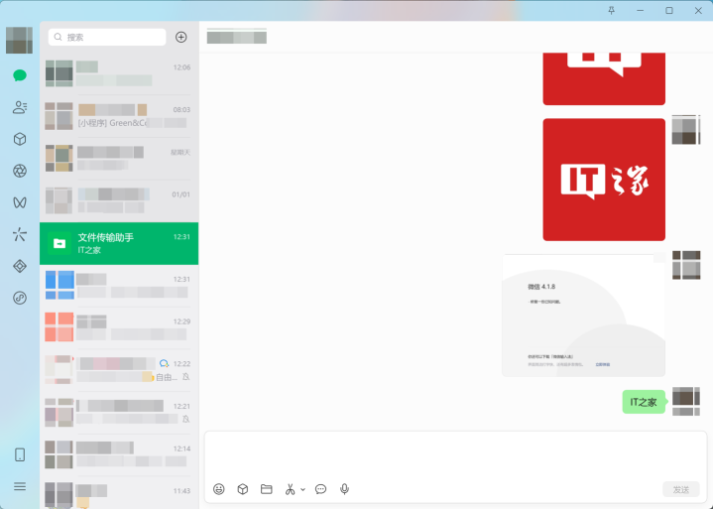The height and width of the screenshot is (509, 713).
Task: Open the conversation timestamped 11:43
Action: (119, 492)
